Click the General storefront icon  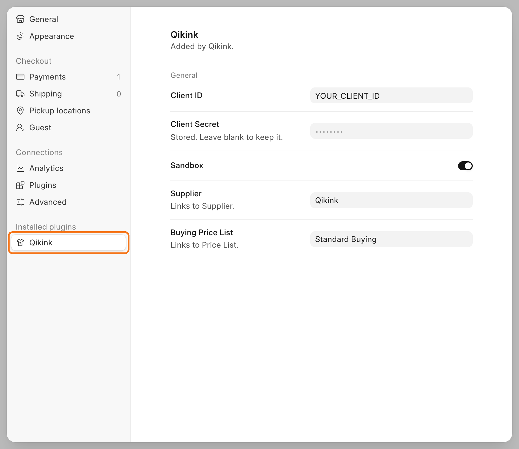pos(20,19)
